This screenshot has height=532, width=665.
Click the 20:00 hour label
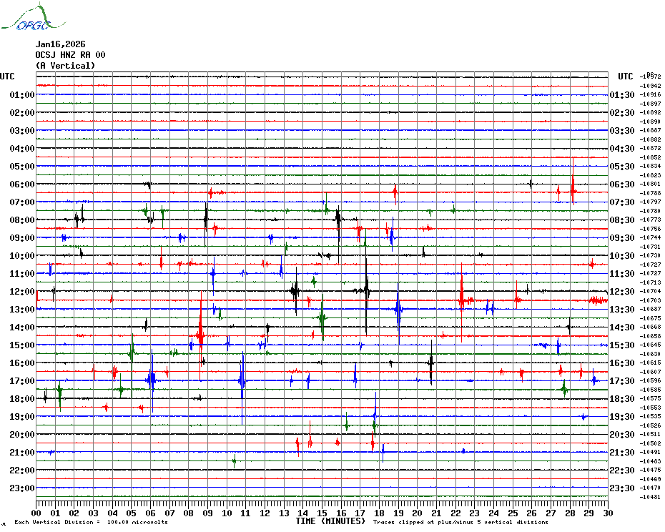tap(22, 435)
